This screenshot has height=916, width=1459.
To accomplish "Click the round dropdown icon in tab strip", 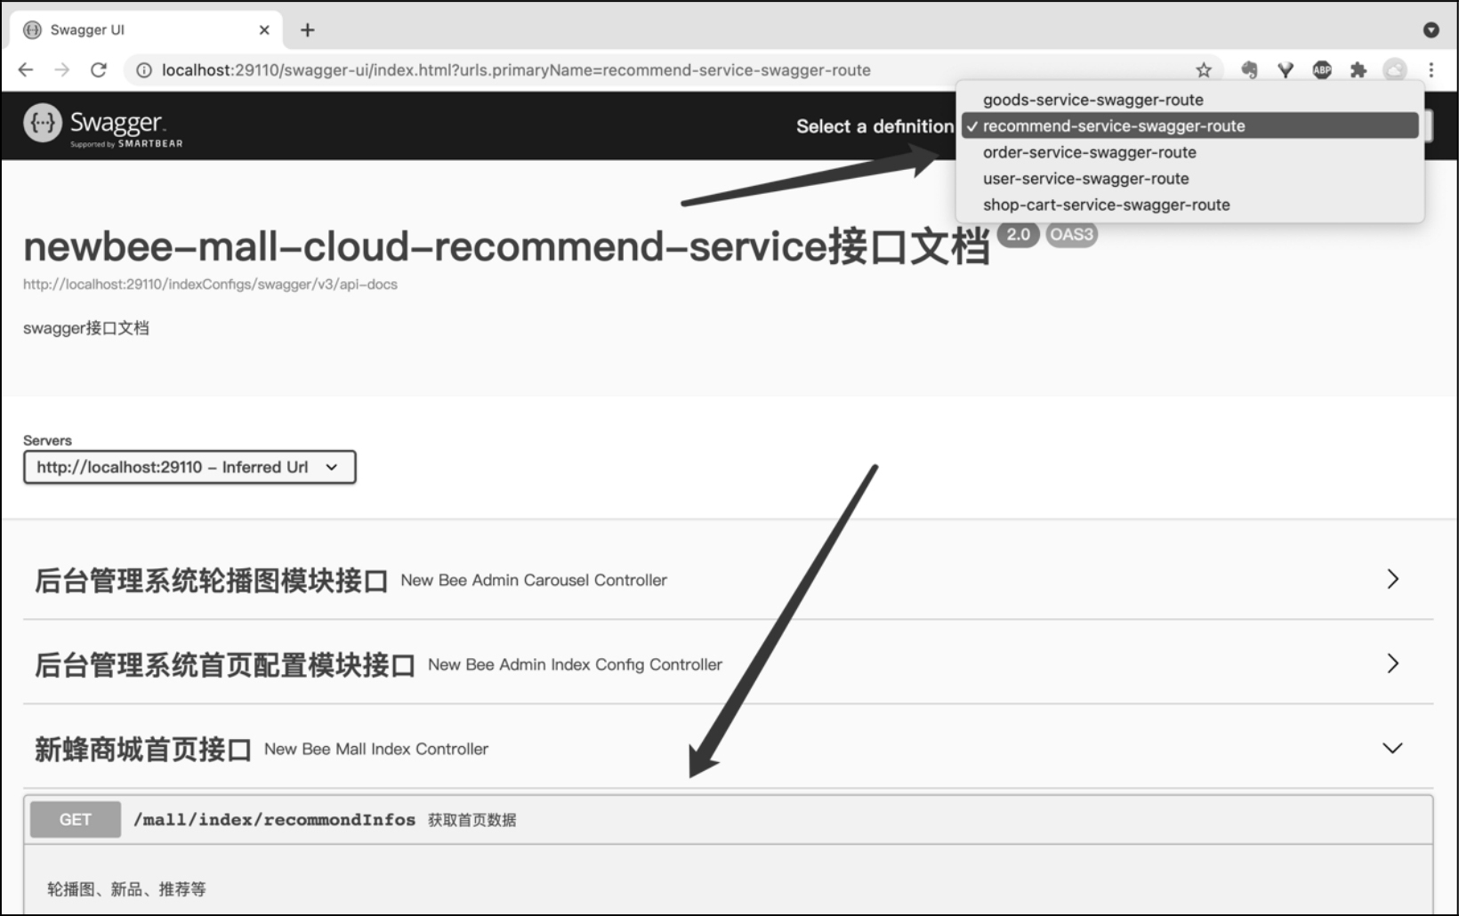I will pos(1431,30).
